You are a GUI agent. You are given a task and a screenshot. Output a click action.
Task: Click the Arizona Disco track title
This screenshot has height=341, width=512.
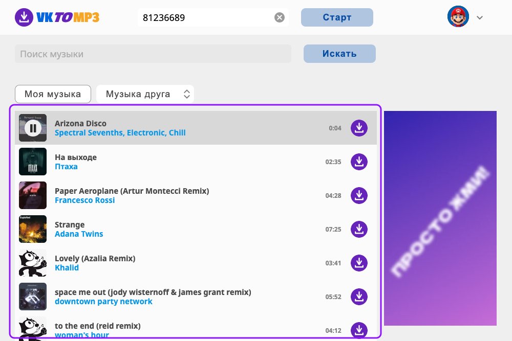coord(81,124)
